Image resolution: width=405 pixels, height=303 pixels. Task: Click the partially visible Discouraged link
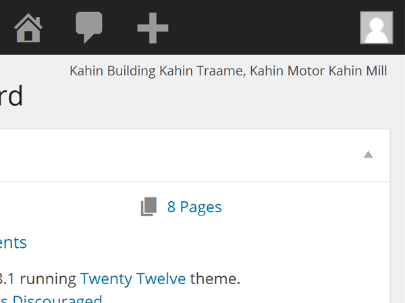(x=54, y=299)
